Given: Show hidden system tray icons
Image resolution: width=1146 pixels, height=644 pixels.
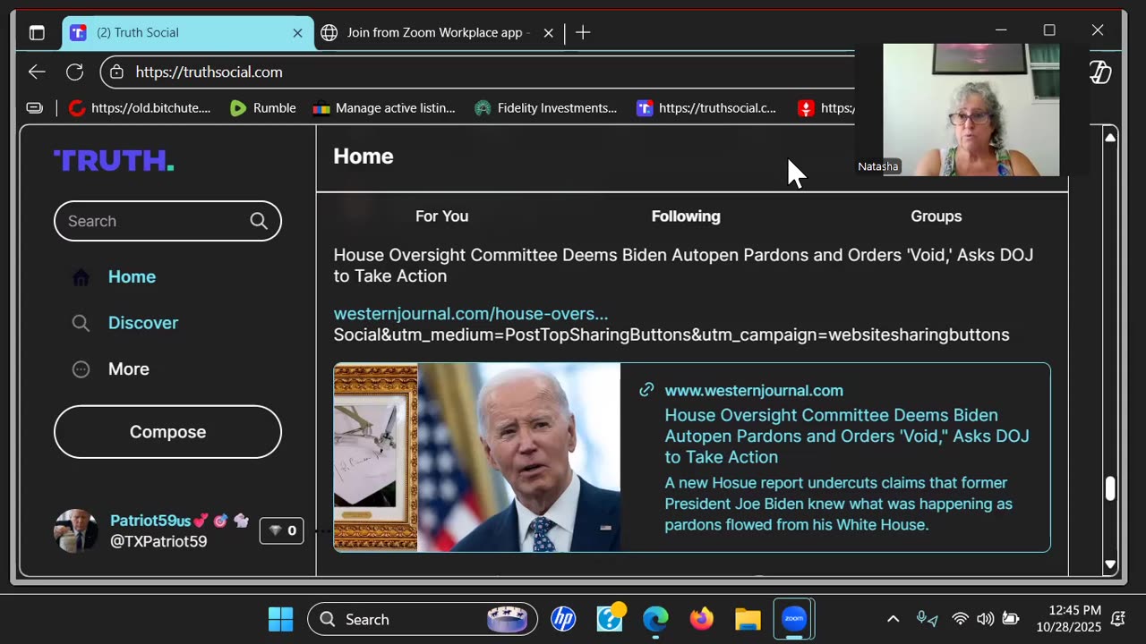Looking at the screenshot, I should click(893, 619).
